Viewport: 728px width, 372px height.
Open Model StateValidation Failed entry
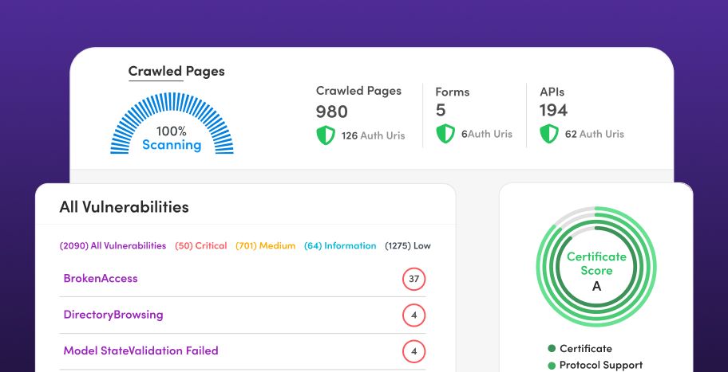[140, 350]
